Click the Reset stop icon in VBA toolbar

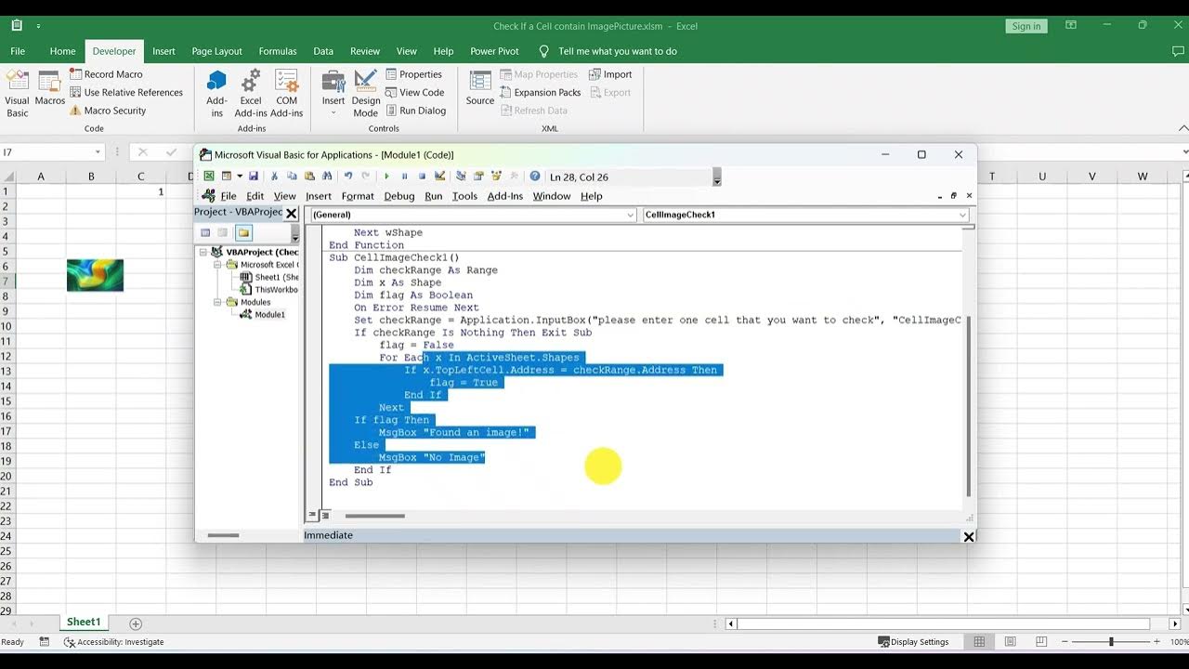tap(422, 177)
